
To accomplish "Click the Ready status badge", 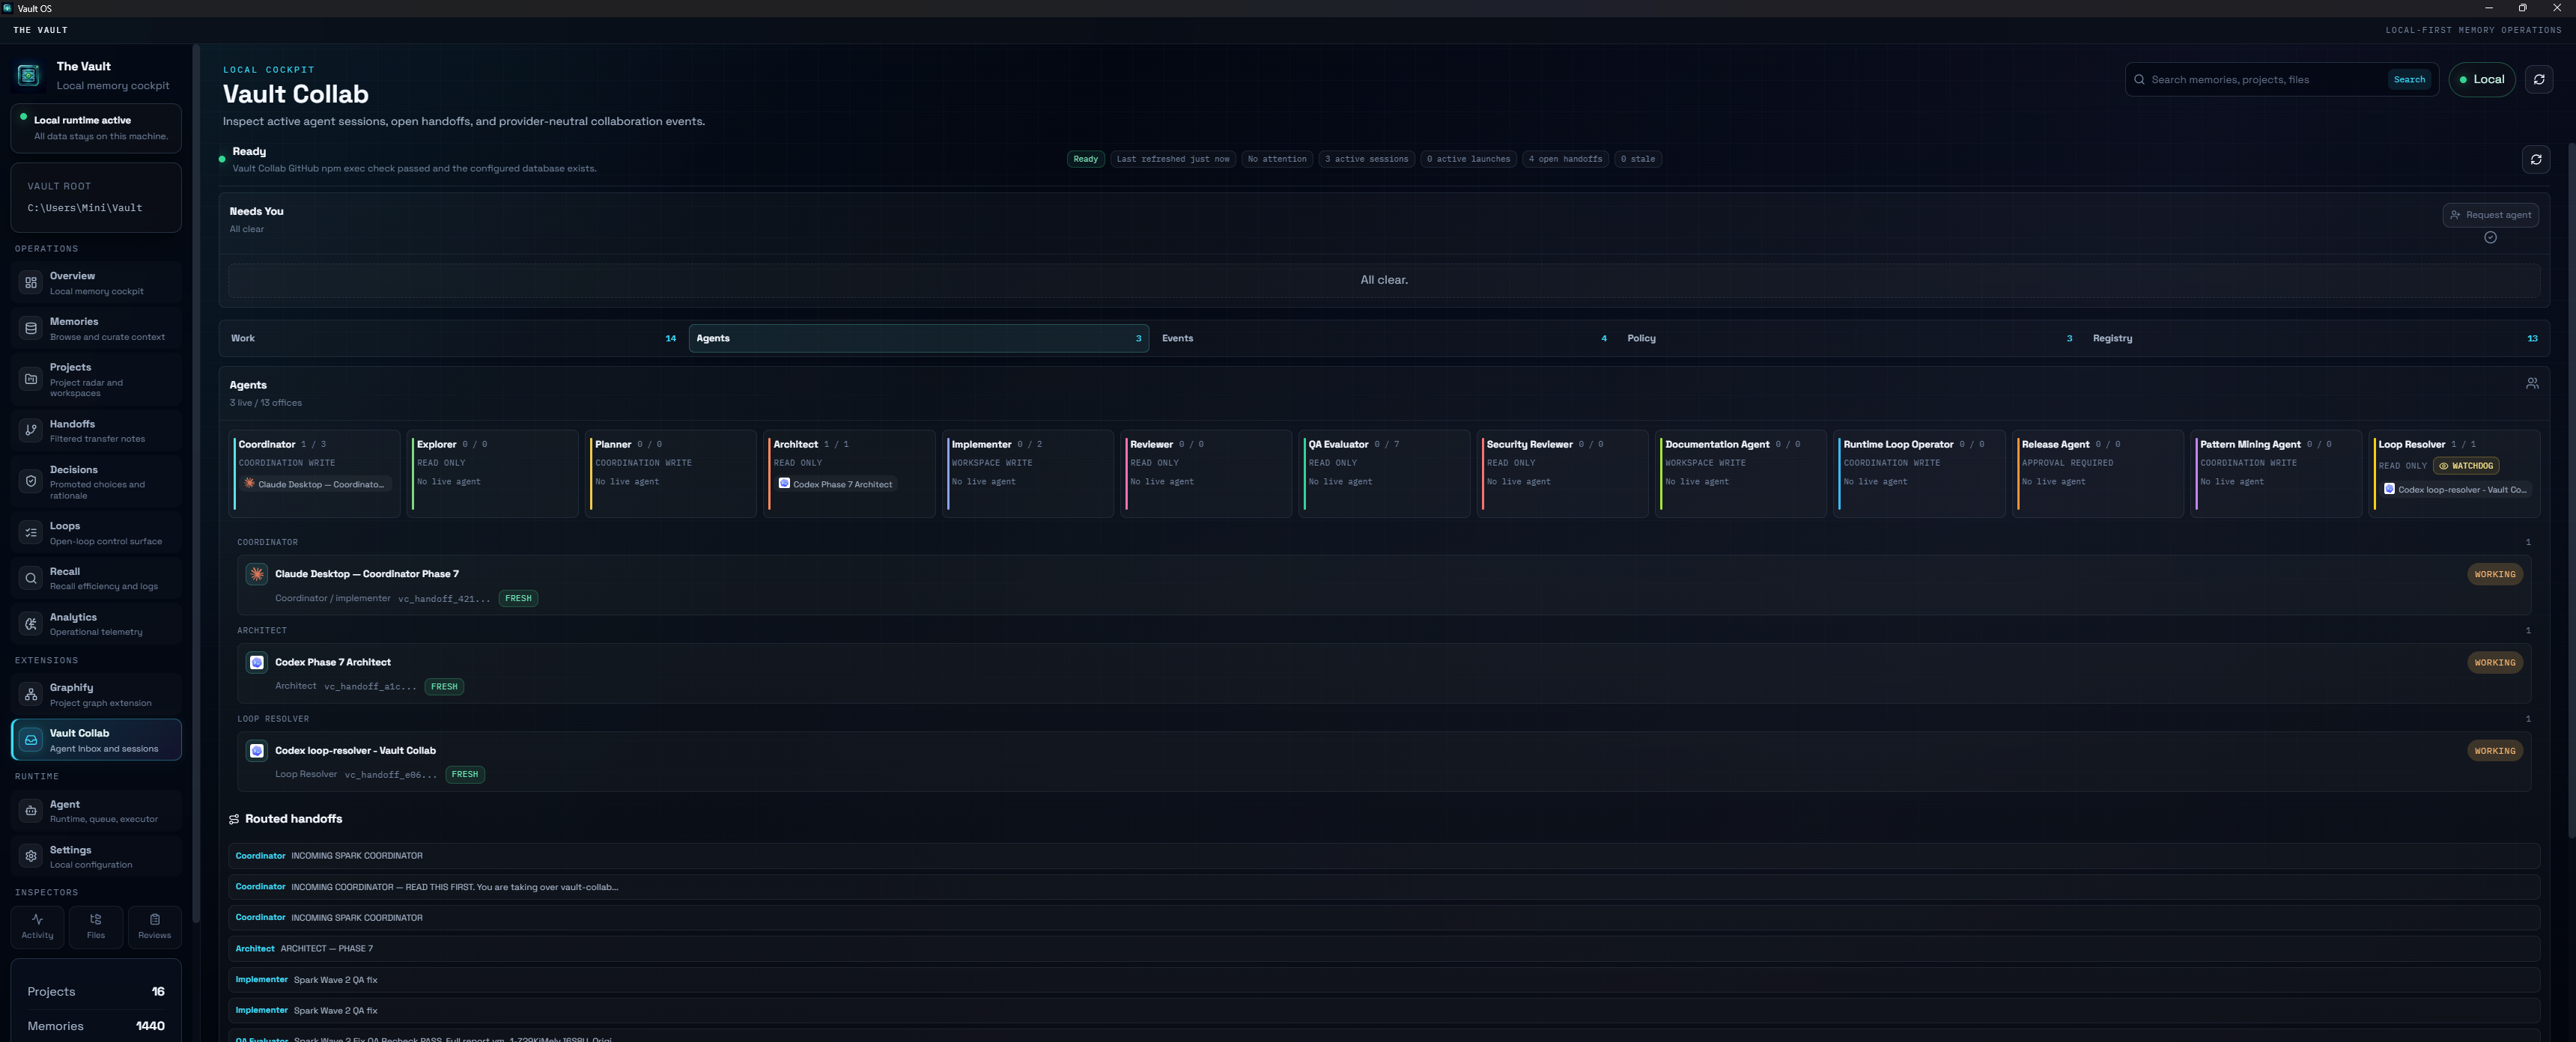I will 1085,159.
